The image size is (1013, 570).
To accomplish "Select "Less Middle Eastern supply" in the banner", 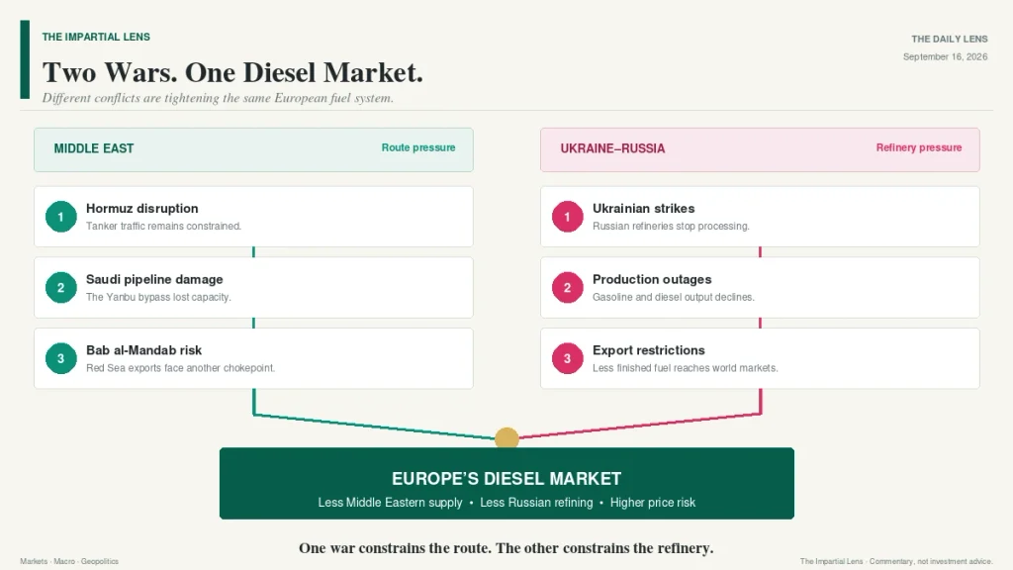I will click(x=390, y=503).
